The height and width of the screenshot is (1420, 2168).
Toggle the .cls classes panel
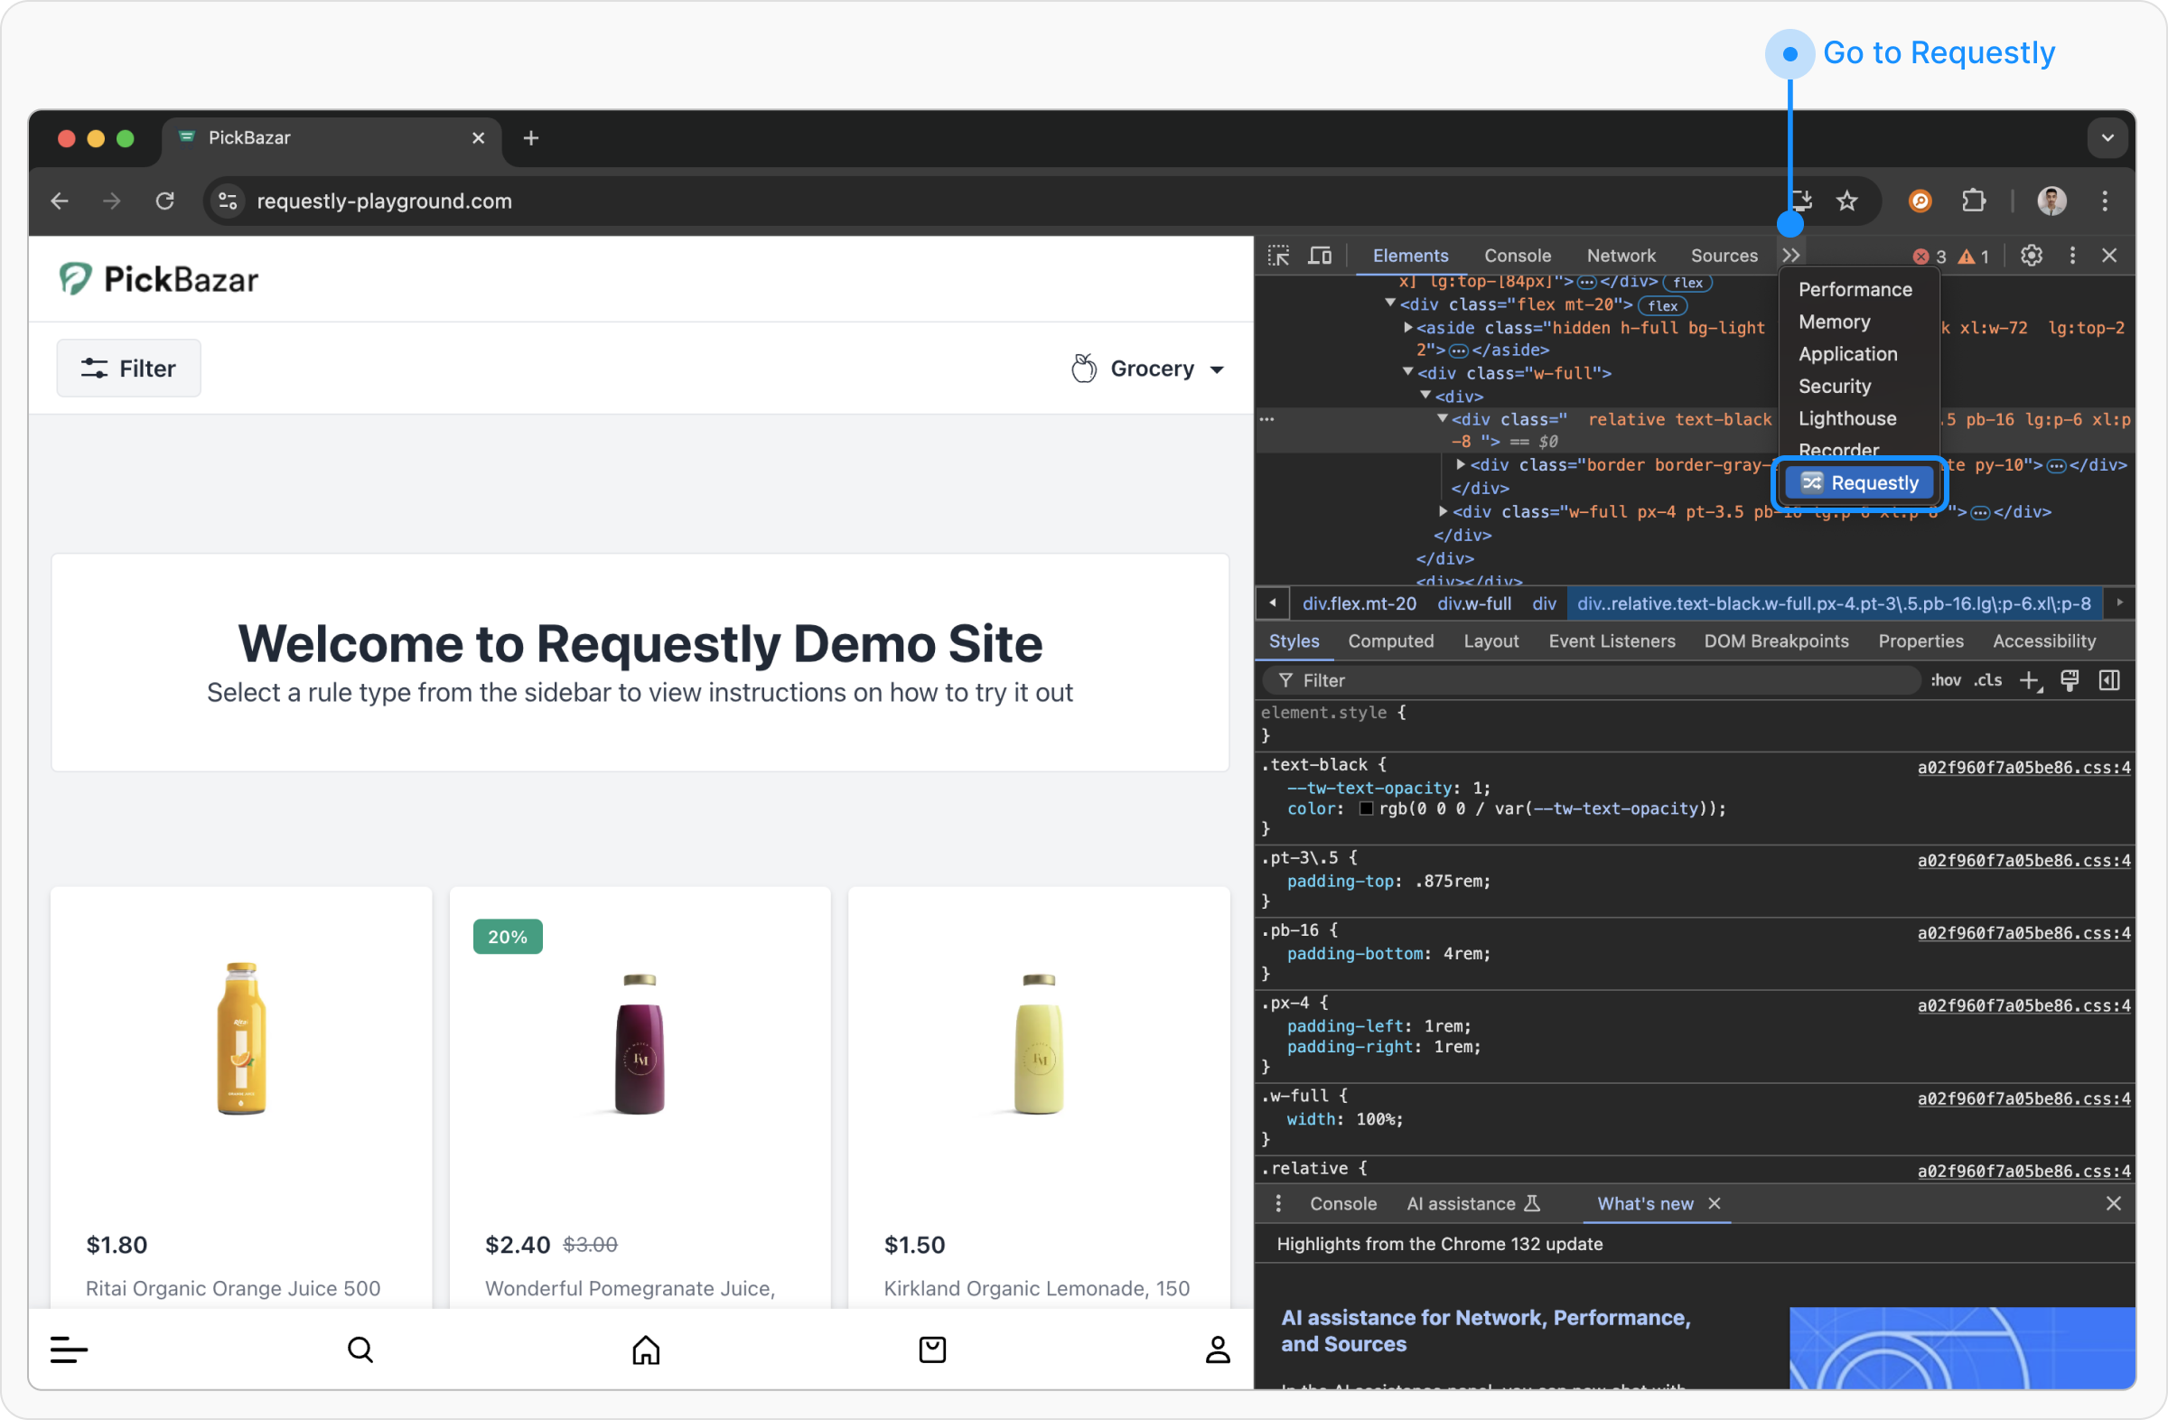pos(1986,680)
